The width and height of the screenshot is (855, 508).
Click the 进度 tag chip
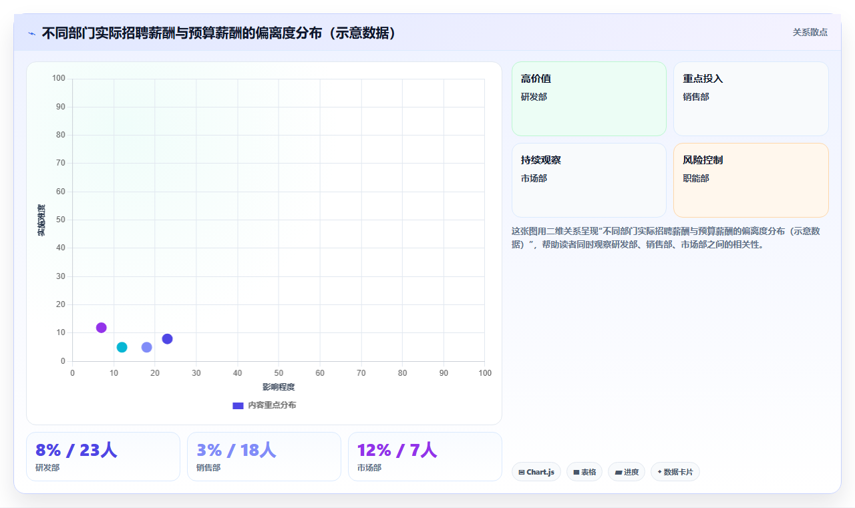pyautogui.click(x=627, y=472)
